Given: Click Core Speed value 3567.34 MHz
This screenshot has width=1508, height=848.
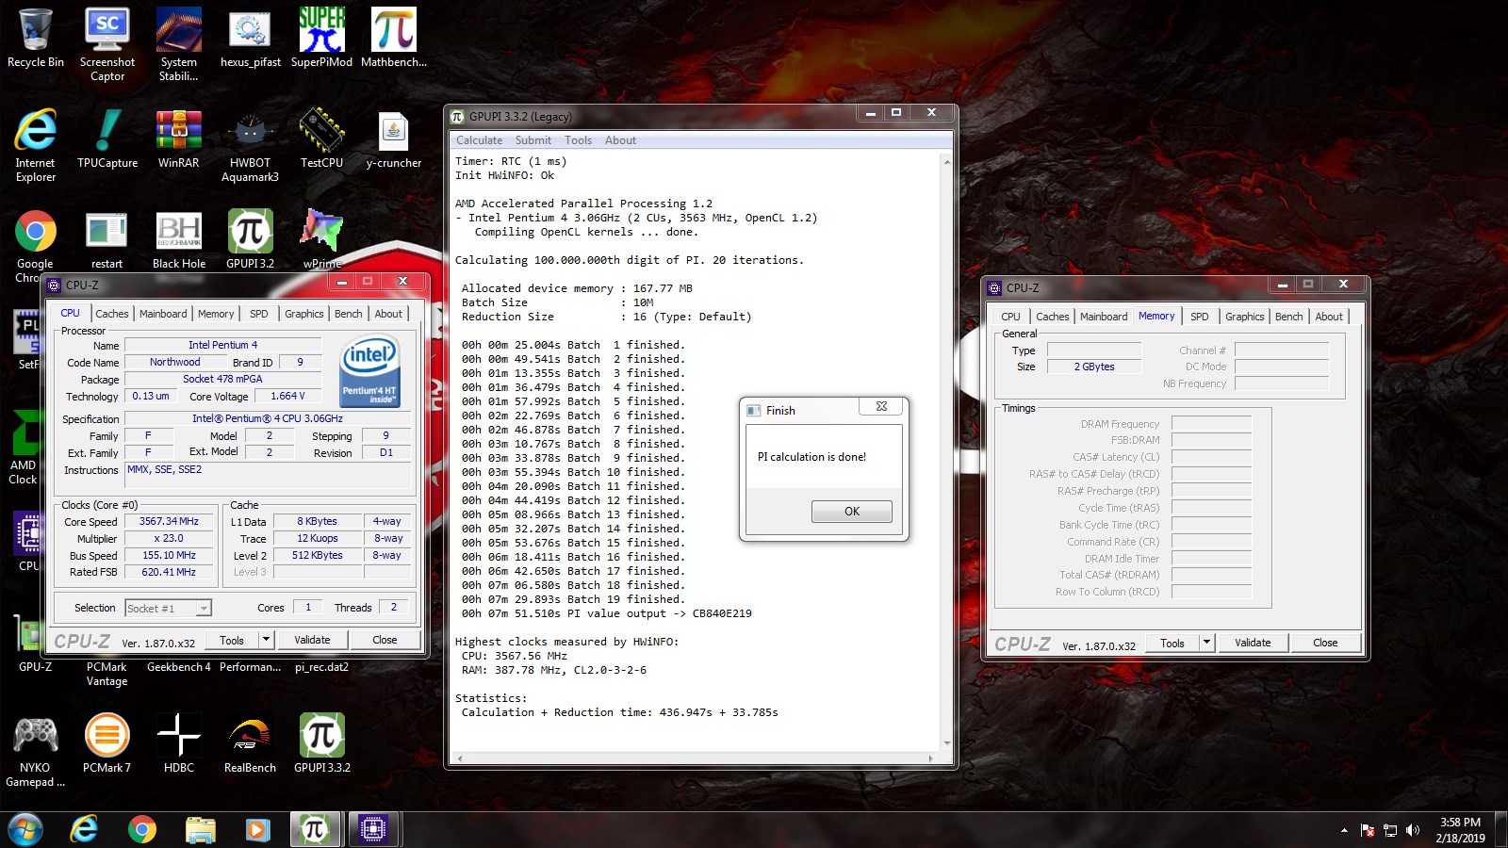Looking at the screenshot, I should 169,521.
